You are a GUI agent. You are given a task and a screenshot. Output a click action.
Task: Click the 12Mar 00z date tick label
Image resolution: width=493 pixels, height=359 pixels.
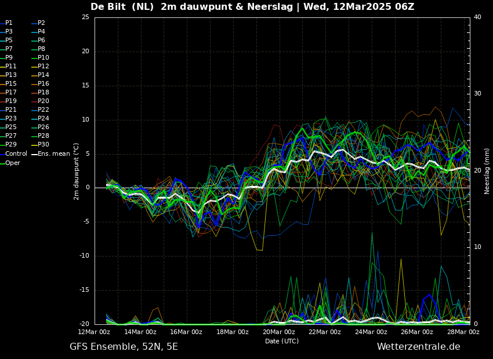pos(94,332)
